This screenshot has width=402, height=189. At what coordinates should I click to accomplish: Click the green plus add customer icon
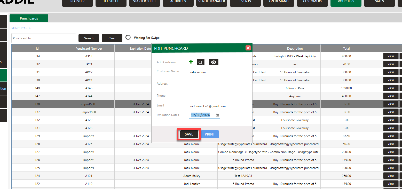[x=191, y=62]
